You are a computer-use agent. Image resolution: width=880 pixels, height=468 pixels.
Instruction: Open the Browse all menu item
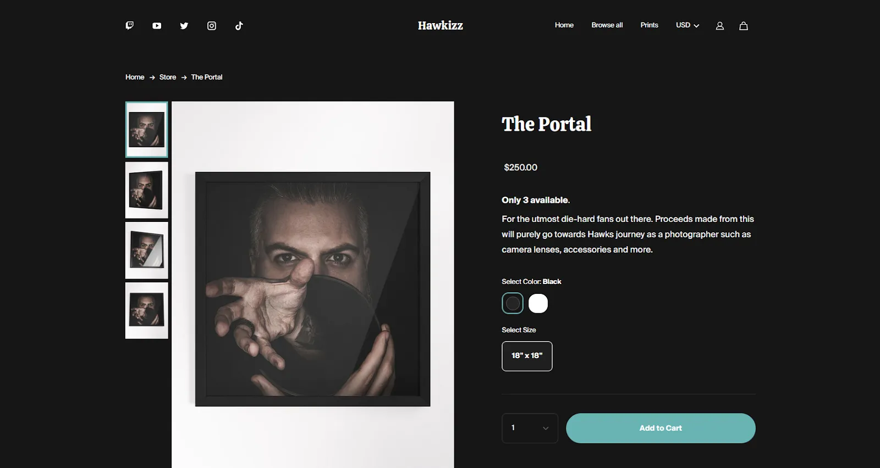coord(607,25)
